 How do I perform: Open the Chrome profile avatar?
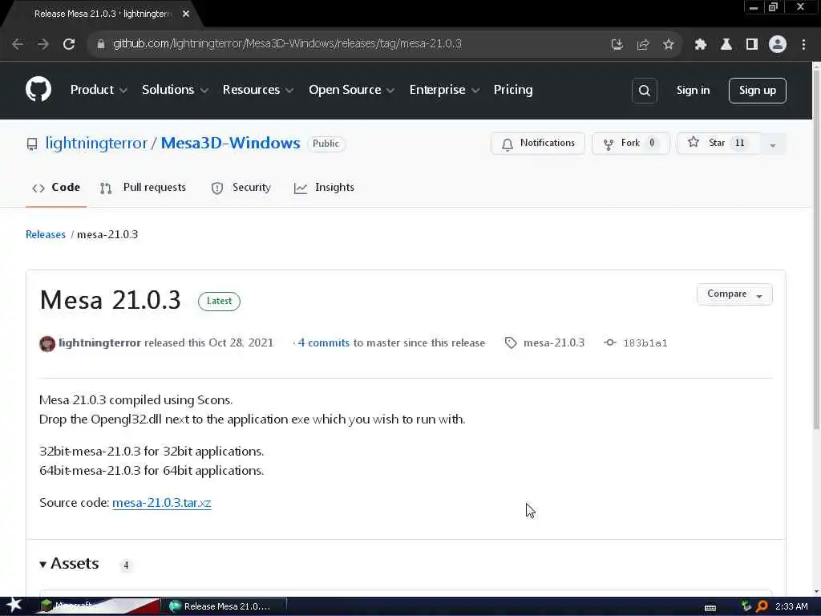[x=778, y=45]
